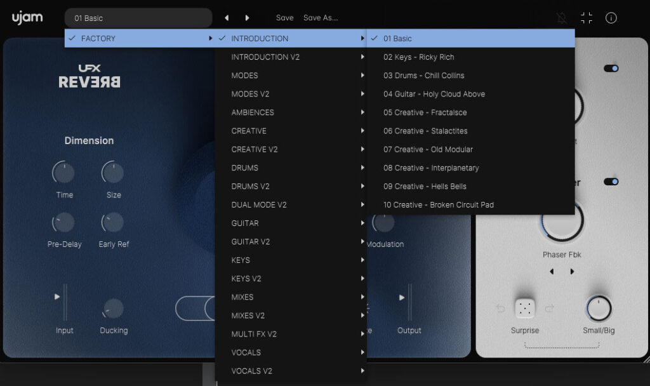Click the Save button
The height and width of the screenshot is (386, 650).
coord(284,18)
